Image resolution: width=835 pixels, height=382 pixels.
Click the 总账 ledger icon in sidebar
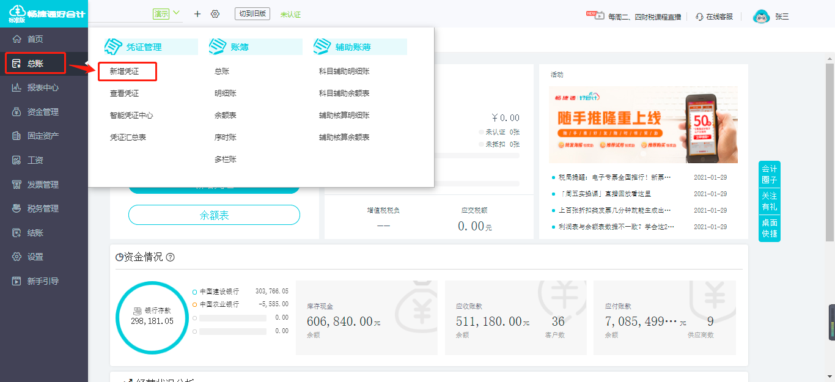(17, 64)
